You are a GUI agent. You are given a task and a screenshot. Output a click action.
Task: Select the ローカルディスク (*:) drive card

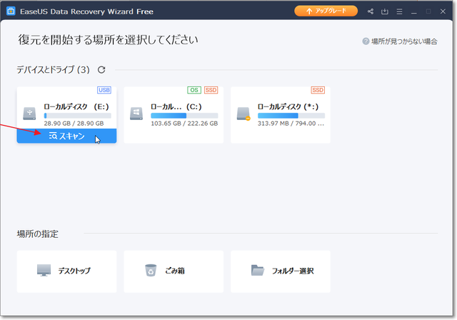[x=281, y=114]
